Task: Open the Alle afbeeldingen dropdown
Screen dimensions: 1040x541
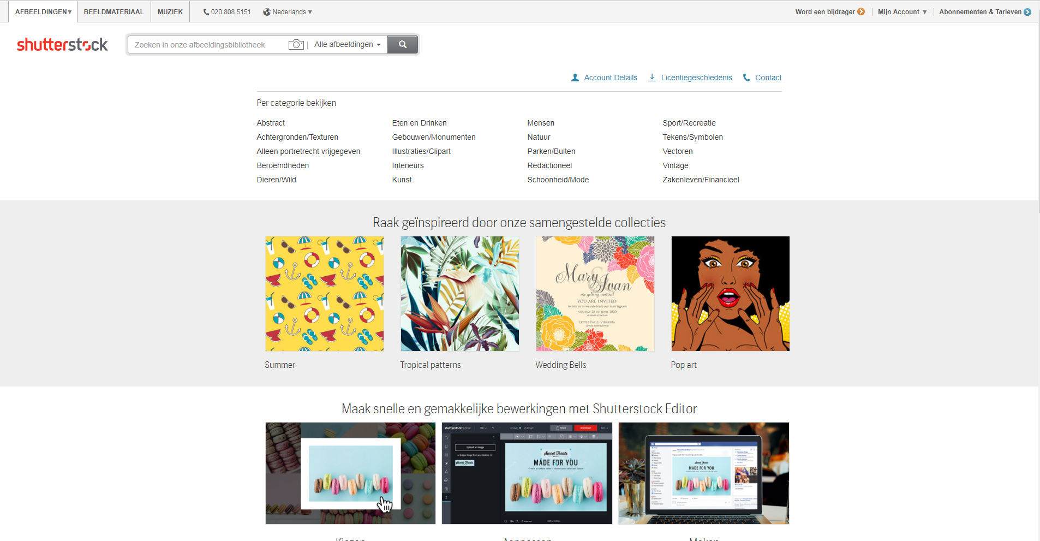Action: 347,44
